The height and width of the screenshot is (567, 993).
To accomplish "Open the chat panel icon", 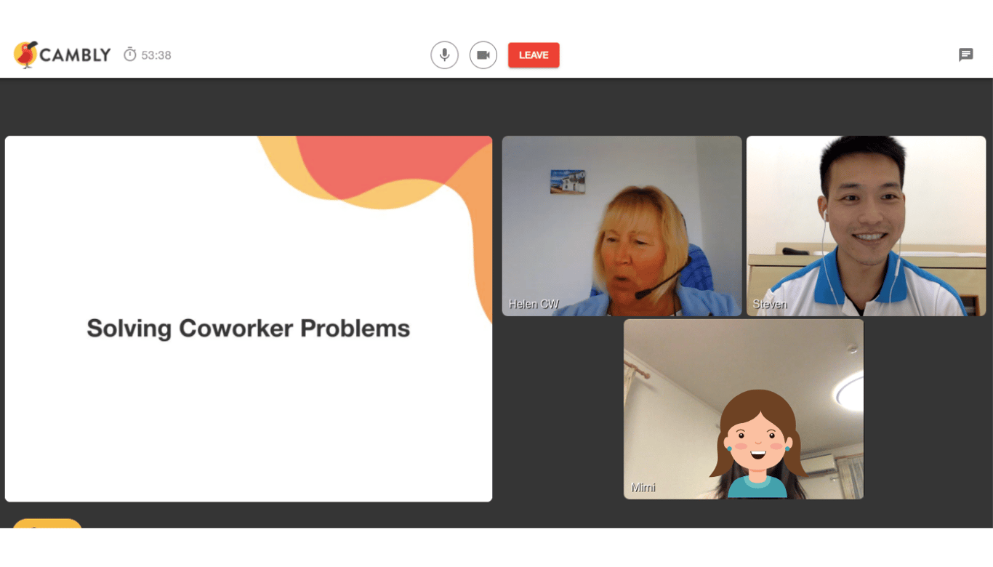I will click(966, 55).
